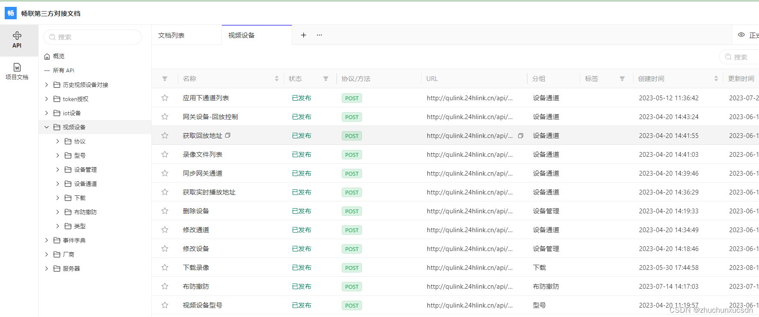This screenshot has height=317, width=759.
Task: Star the 应用下通道列表 row
Action: point(164,98)
